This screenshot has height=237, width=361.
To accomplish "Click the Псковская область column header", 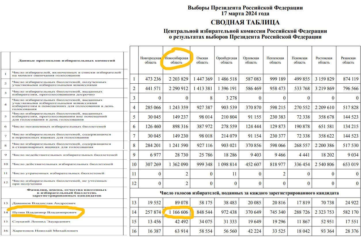I will point(300,60).
